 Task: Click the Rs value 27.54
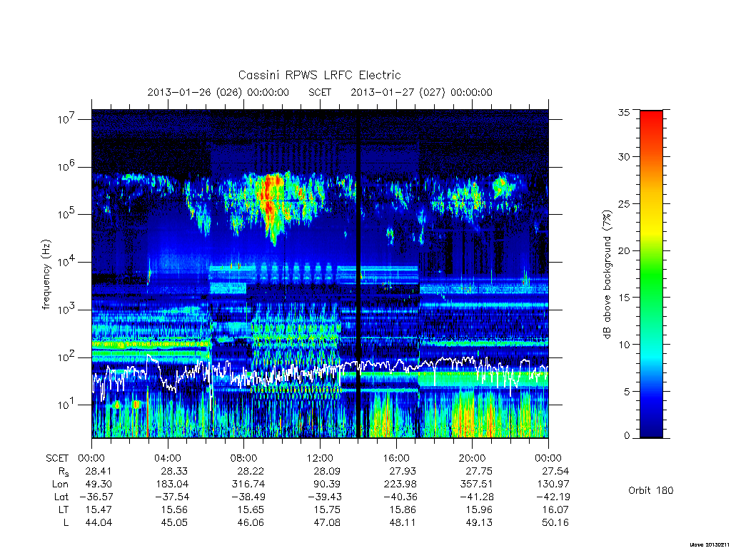tap(555, 471)
